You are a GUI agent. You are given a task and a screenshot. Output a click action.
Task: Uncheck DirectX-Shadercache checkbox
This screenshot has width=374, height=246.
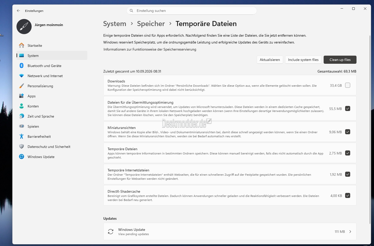point(348,195)
